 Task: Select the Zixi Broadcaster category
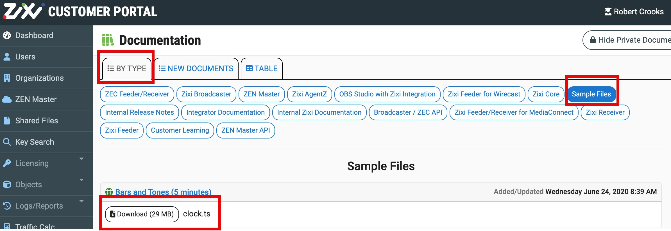click(x=206, y=94)
